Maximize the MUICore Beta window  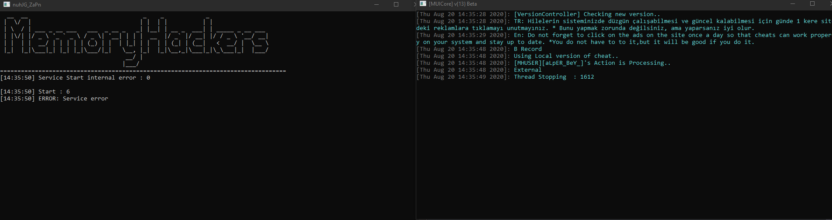pos(812,3)
